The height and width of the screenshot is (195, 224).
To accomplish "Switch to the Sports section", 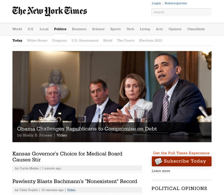I will 115,29.
